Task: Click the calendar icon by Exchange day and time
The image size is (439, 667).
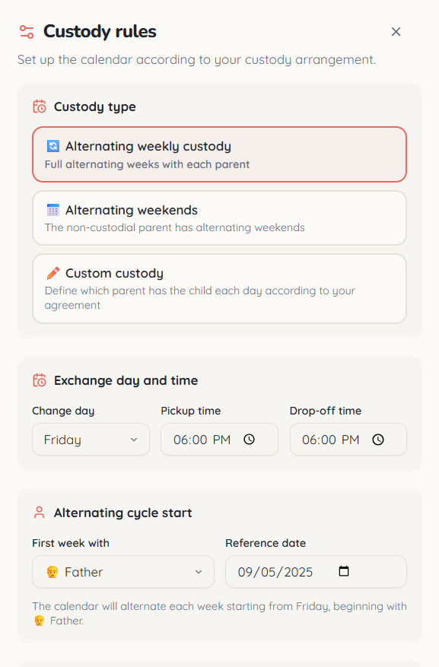Action: pyautogui.click(x=40, y=380)
